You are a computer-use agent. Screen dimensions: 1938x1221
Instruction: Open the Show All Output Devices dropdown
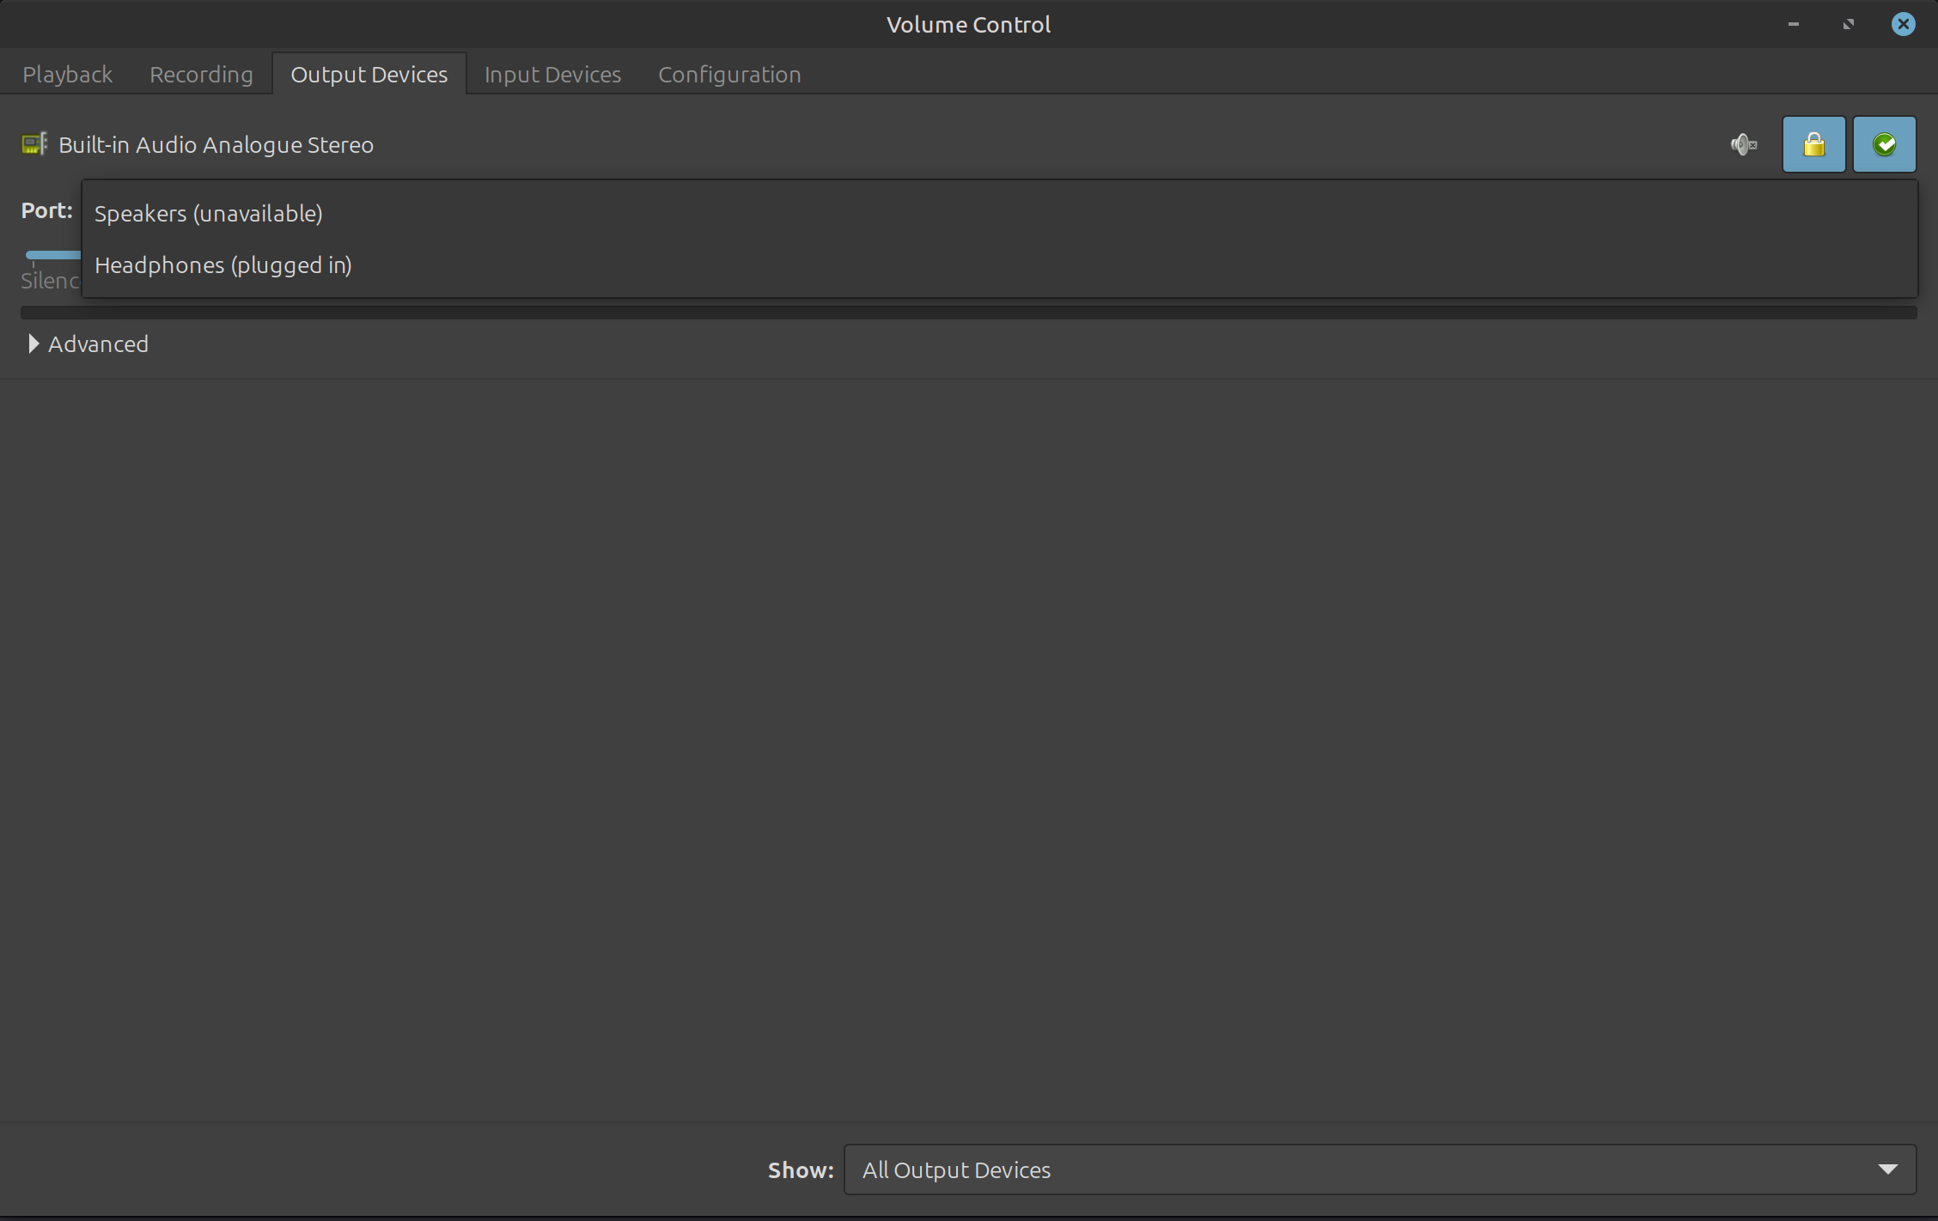1379,1169
